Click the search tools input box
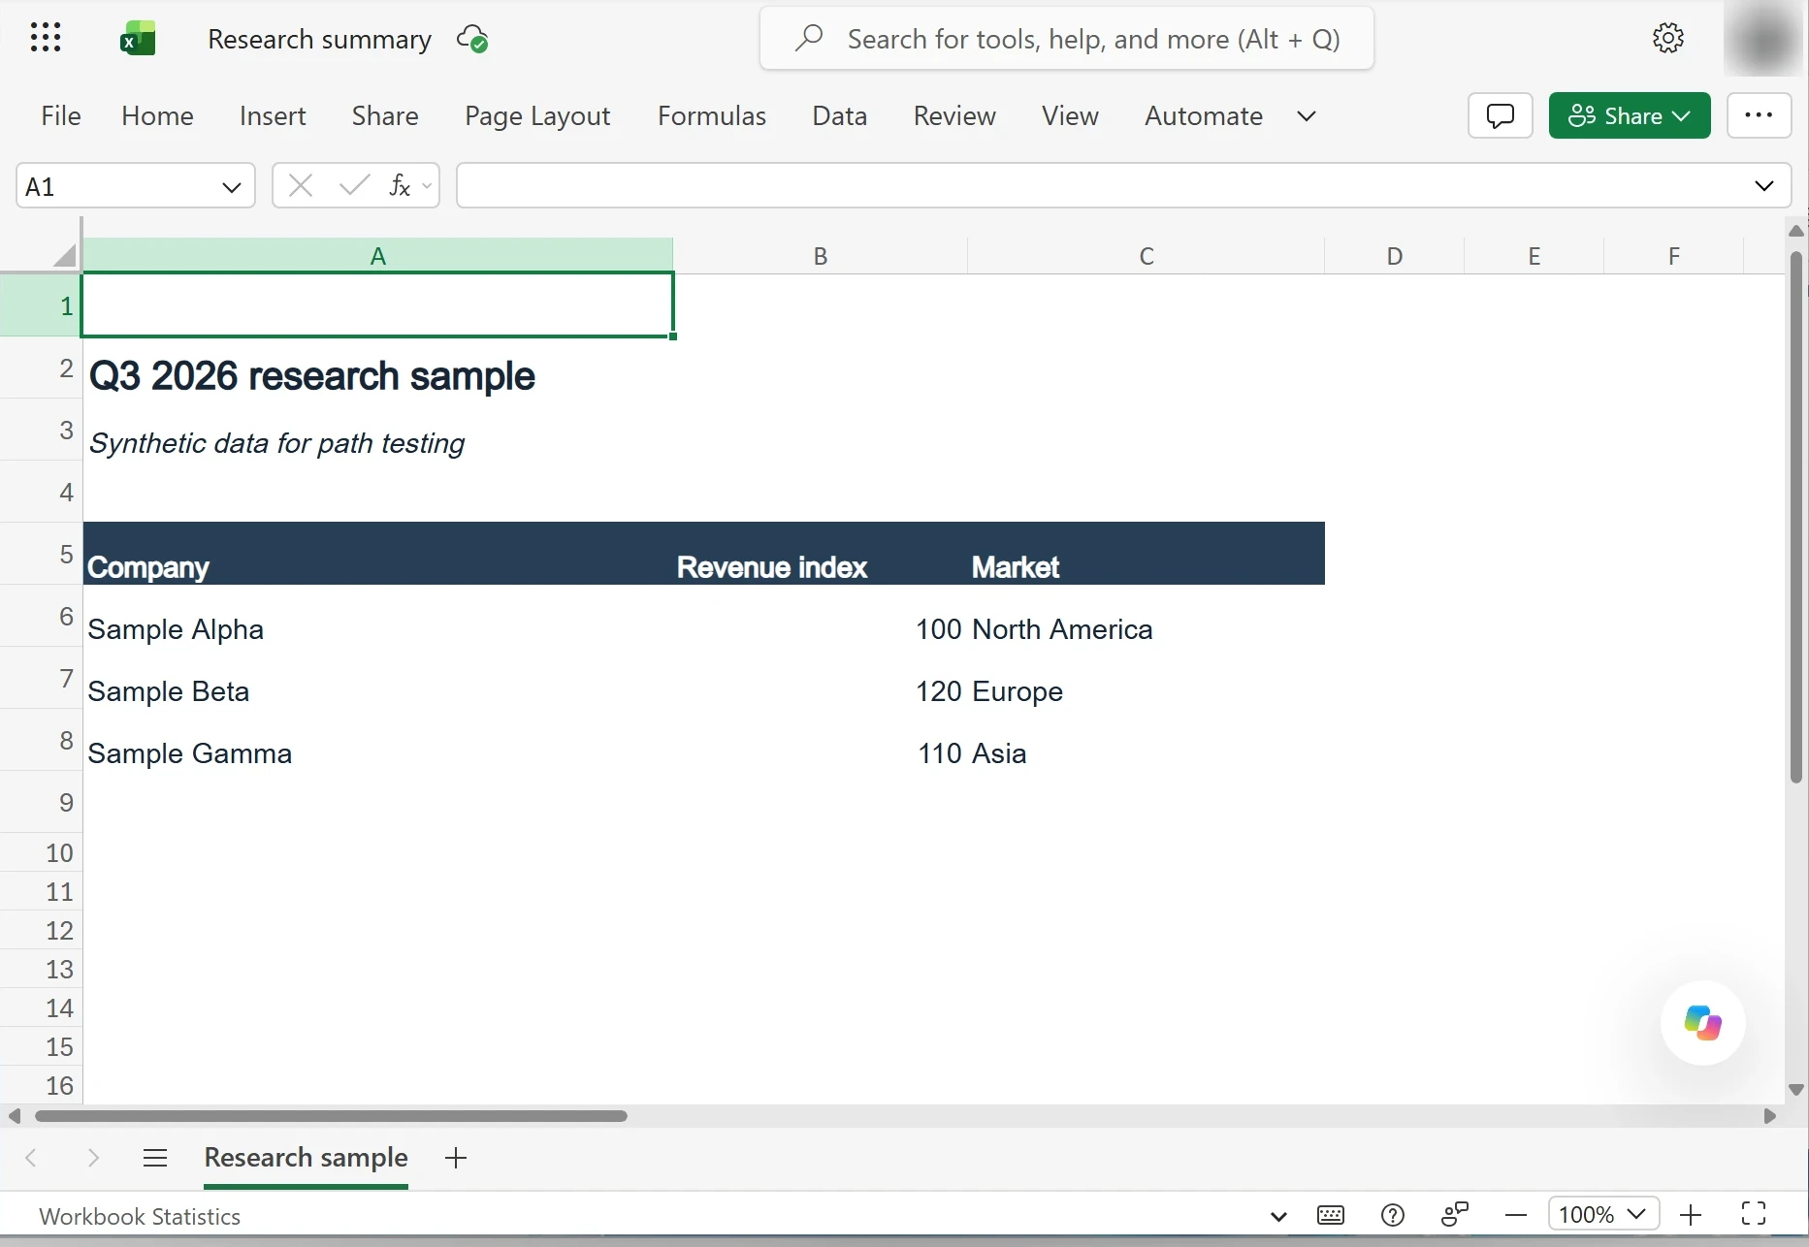The image size is (1809, 1247). pos(1066,39)
